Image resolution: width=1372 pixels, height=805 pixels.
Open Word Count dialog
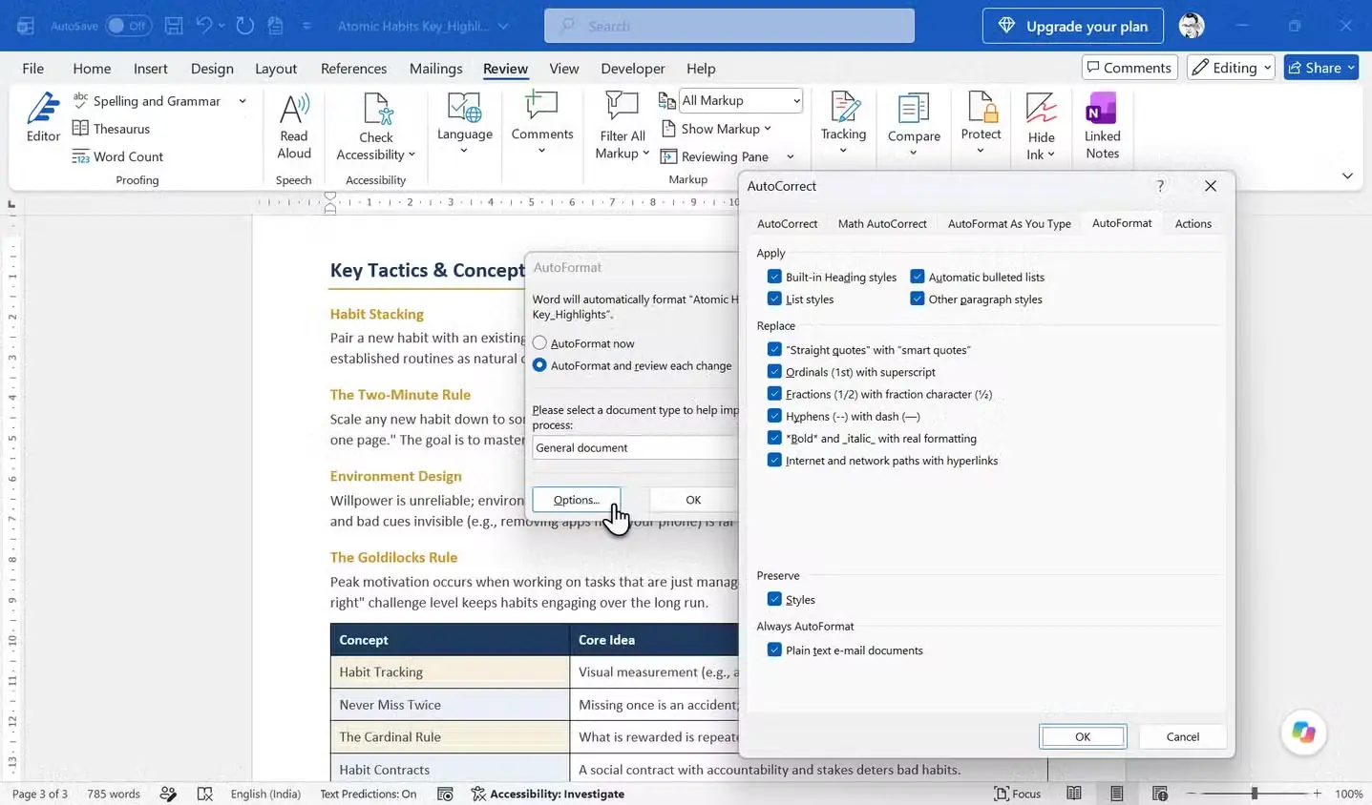[117, 156]
